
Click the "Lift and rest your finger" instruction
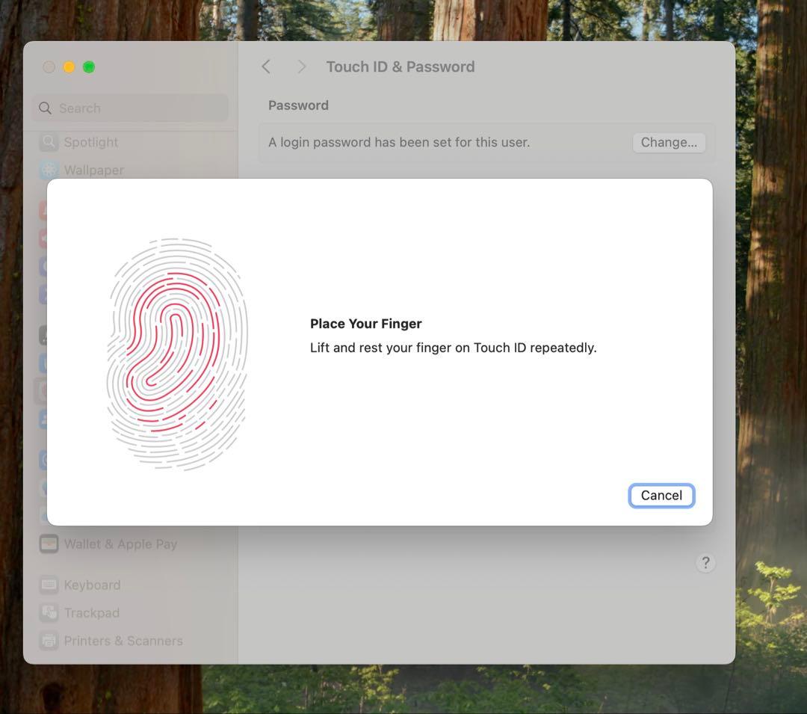tap(453, 348)
